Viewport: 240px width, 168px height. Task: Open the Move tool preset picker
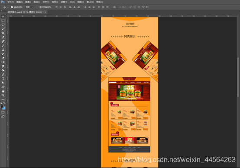[x=8, y=7]
